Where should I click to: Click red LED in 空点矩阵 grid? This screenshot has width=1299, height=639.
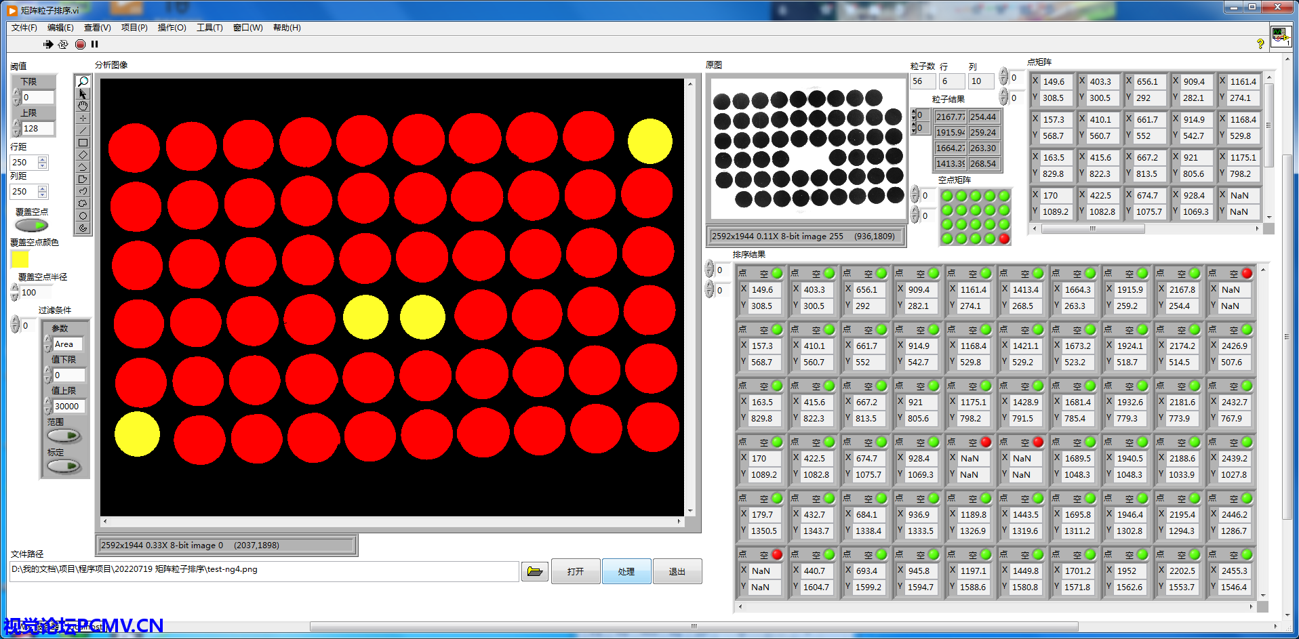[1004, 239]
